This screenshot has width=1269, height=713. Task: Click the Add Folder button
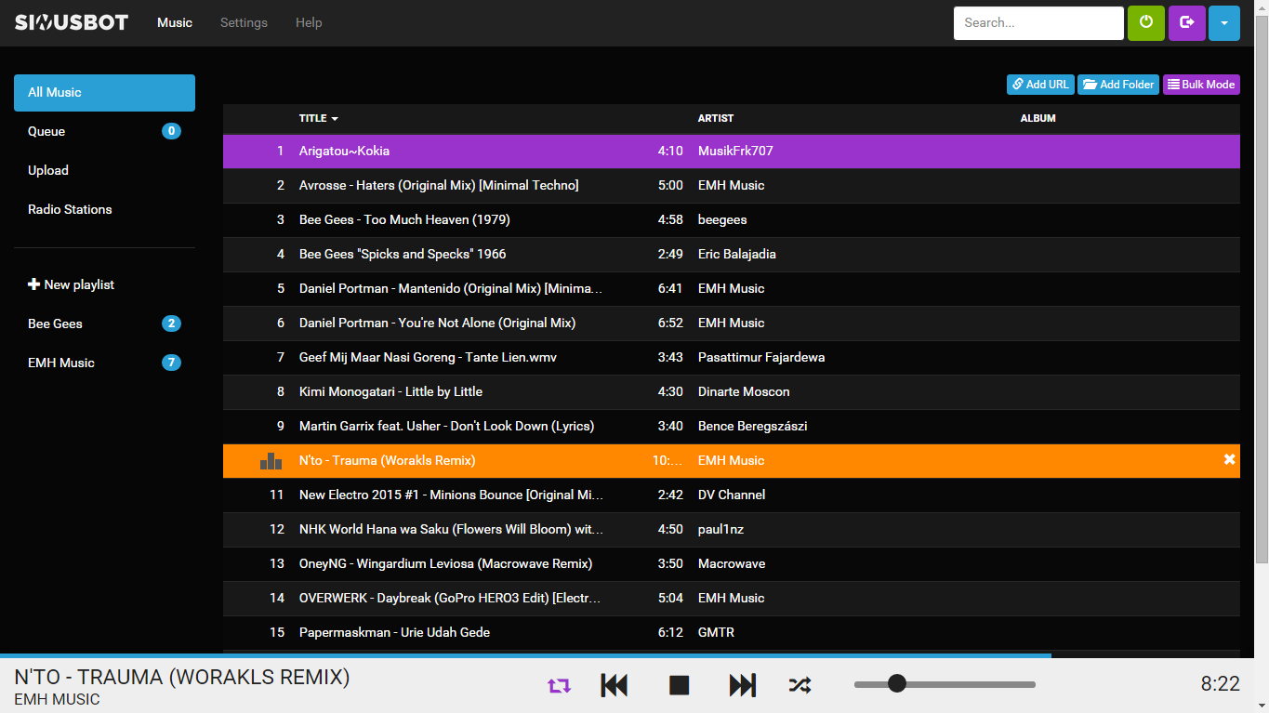point(1118,85)
